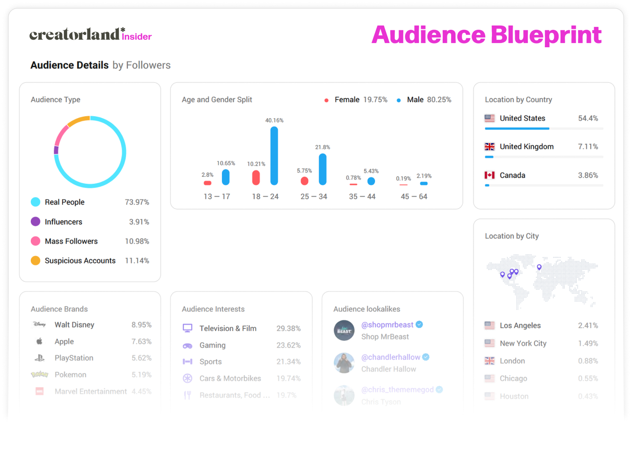632x476 pixels.
Task: Click the 'Audience Interests' card title
Action: 214,309
